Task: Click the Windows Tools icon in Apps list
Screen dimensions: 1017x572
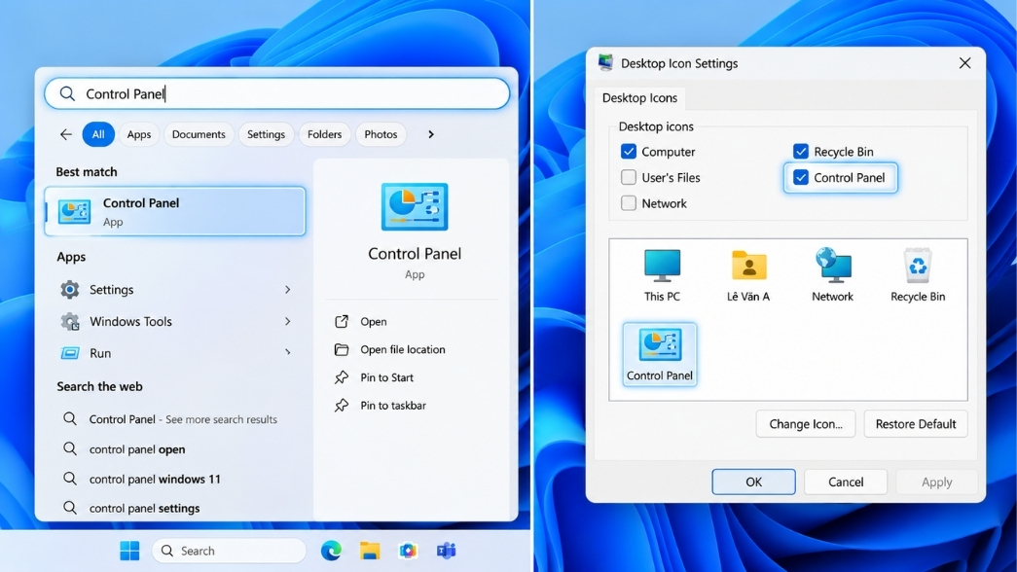Action: [69, 321]
